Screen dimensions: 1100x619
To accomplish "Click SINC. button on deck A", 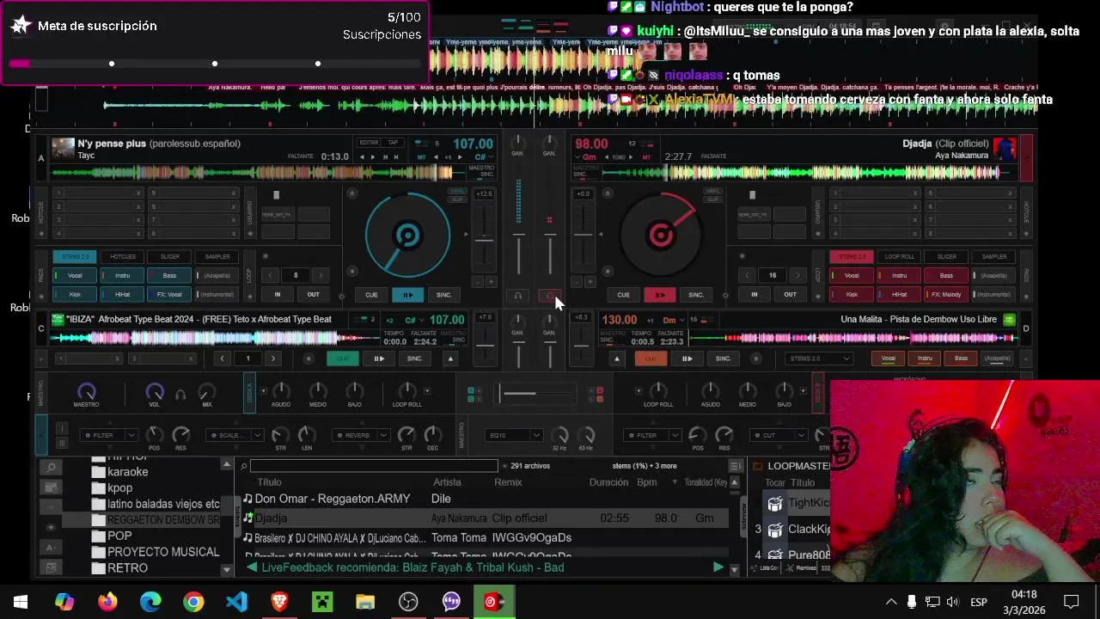I will pyautogui.click(x=443, y=295).
